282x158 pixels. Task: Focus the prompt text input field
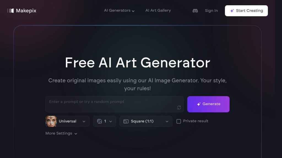pyautogui.click(x=114, y=104)
